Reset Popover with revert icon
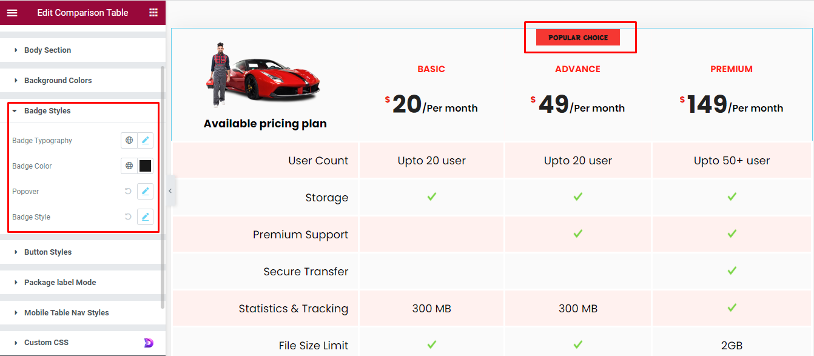Image resolution: width=814 pixels, height=356 pixels. click(128, 192)
